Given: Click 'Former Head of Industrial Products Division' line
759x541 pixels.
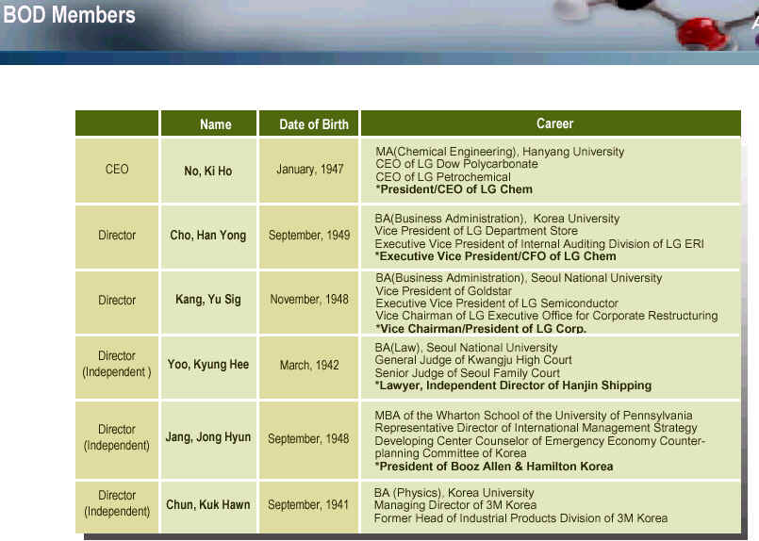Looking at the screenshot, I should click(x=520, y=518).
